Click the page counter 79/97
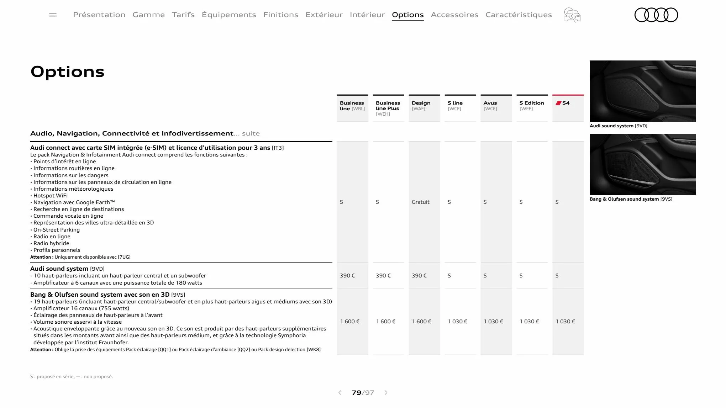The height and width of the screenshot is (408, 726). [x=363, y=393]
